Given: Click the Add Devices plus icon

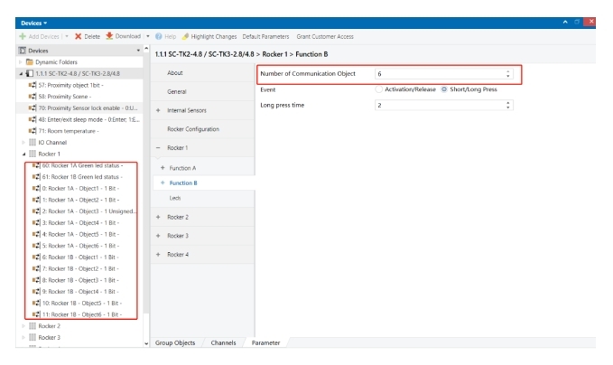Looking at the screenshot, I should (x=9, y=35).
